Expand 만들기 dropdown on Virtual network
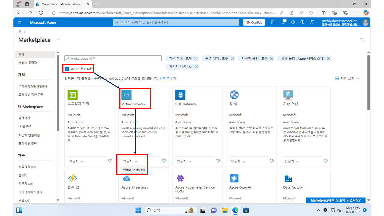Image resolution: width=384 pixels, height=216 pixels. [130, 161]
